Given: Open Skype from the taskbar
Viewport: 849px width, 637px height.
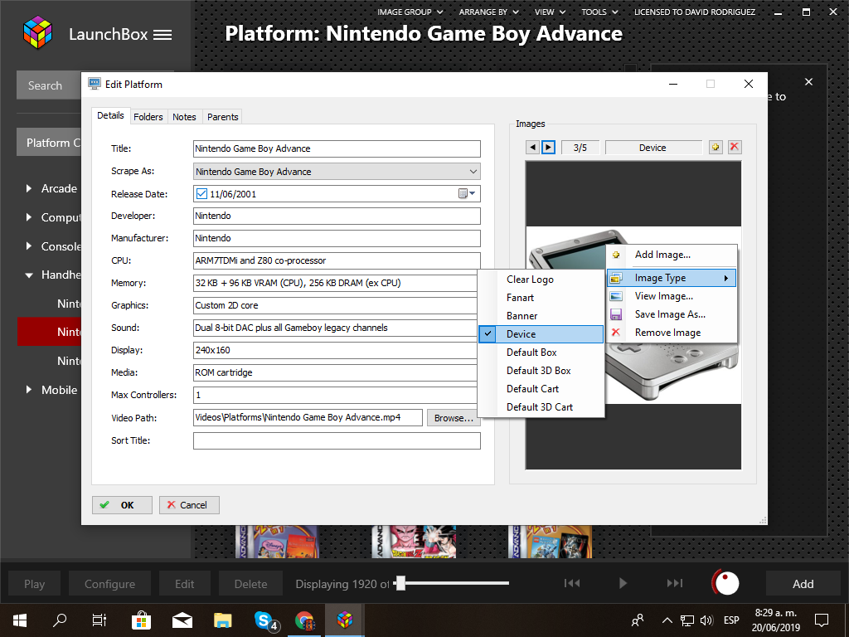Looking at the screenshot, I should 265,620.
